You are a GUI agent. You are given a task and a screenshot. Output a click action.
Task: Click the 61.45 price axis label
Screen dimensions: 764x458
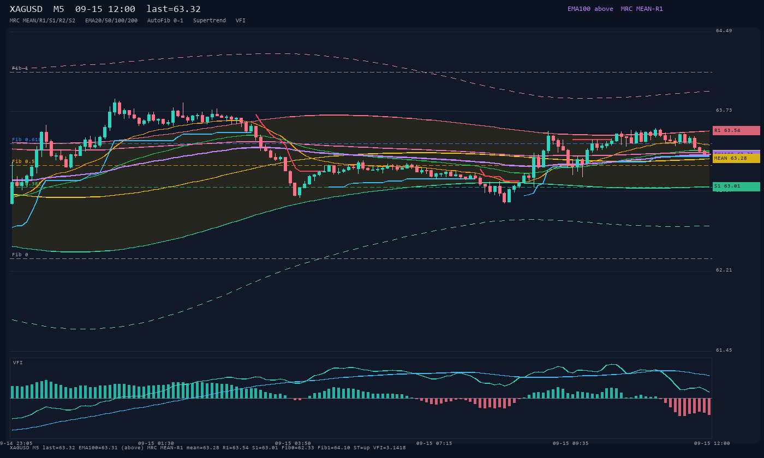coord(724,350)
